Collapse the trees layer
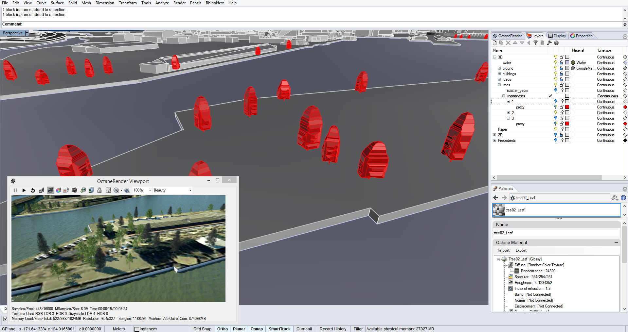The image size is (628, 332). tap(499, 85)
